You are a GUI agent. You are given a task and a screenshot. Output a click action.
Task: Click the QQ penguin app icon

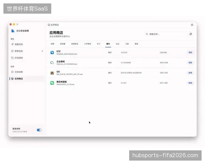52,73
